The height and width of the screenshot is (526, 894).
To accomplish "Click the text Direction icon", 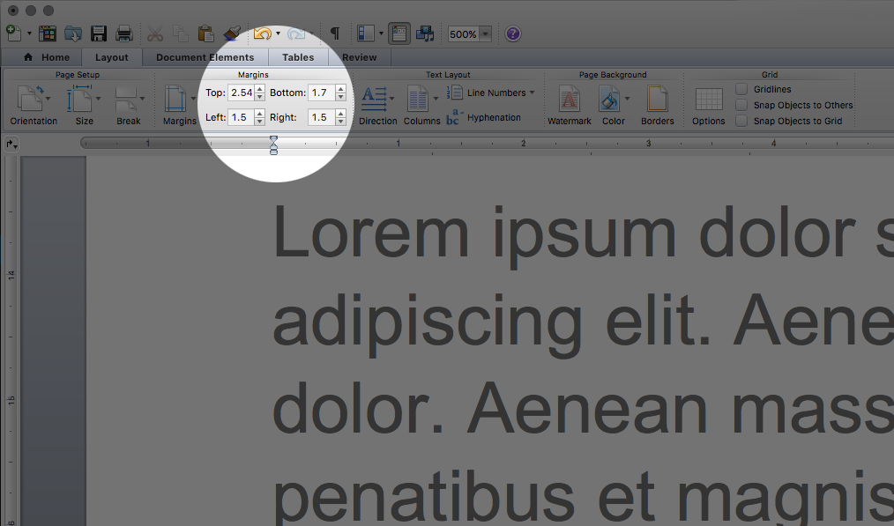I will coord(374,99).
